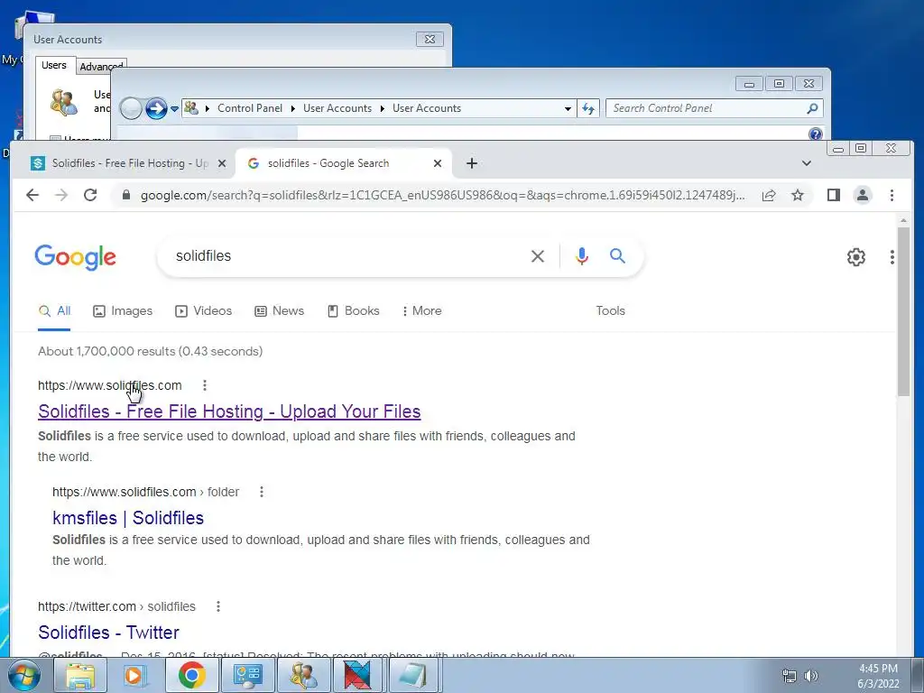
Task: Click the network tray icon
Action: pyautogui.click(x=789, y=676)
